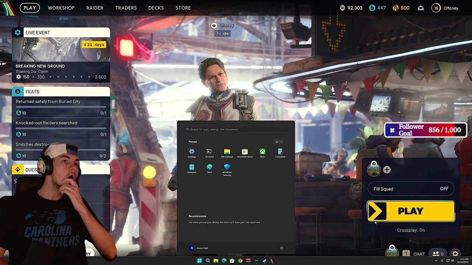Open Notepad from pinned apps
The image size is (472, 265).
click(x=192, y=169)
